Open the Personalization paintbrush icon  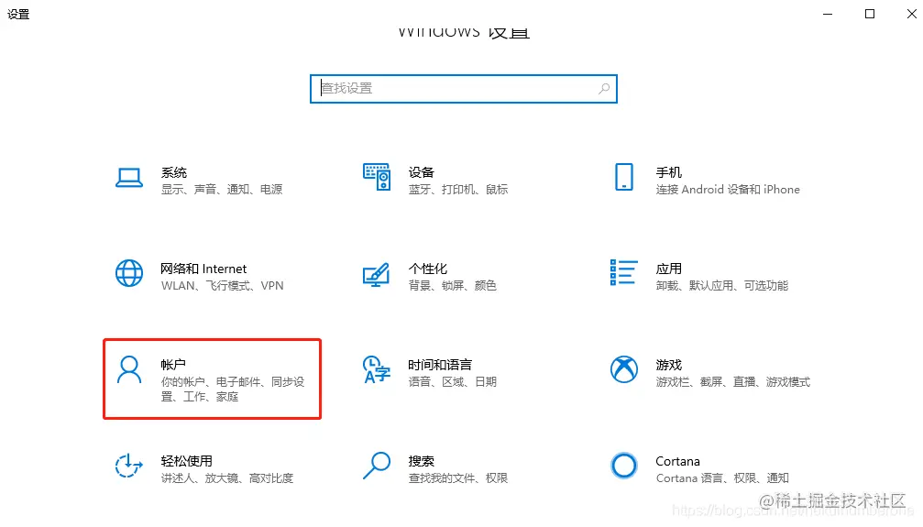point(377,274)
